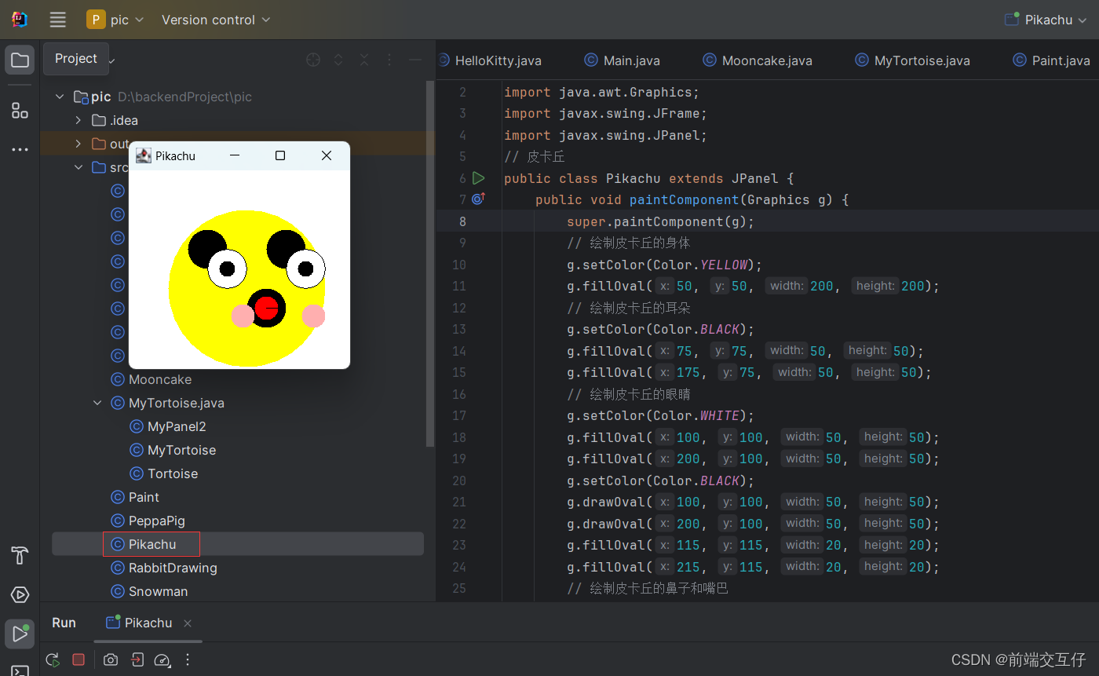Hide the Project panel with minus icon

(x=415, y=60)
